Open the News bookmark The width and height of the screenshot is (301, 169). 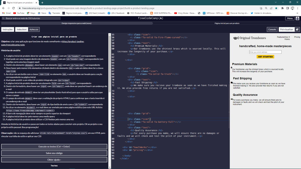[x=42, y=13]
